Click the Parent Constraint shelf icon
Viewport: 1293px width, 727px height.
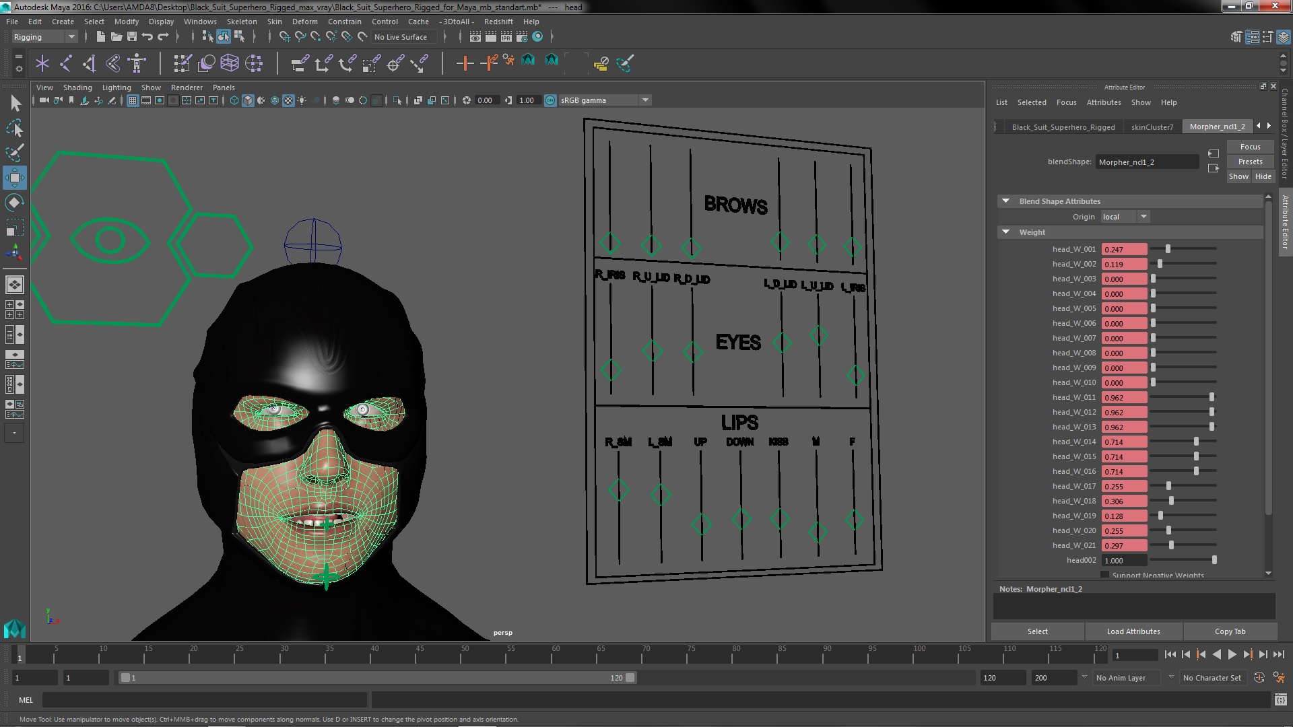coord(300,63)
